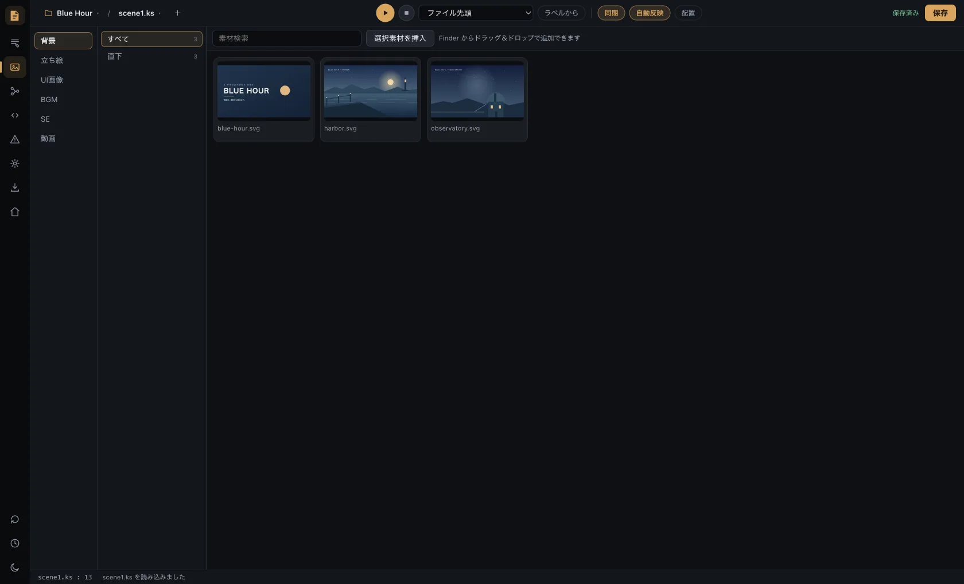This screenshot has width=964, height=584.
Task: Open the 動画 category
Action: click(63, 138)
